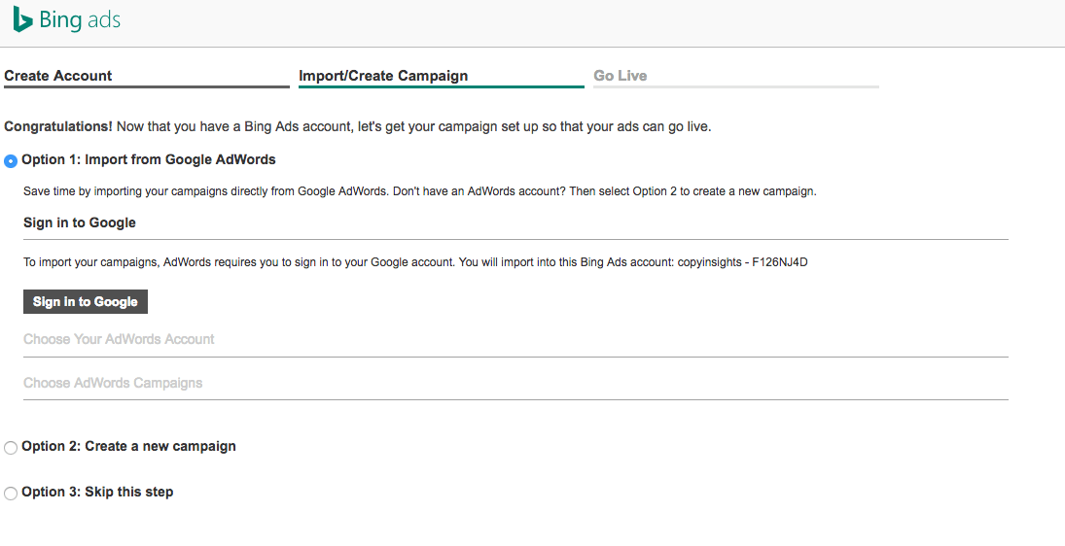Select Option 2 Create a new campaign radio
This screenshot has width=1065, height=546.
pos(10,448)
